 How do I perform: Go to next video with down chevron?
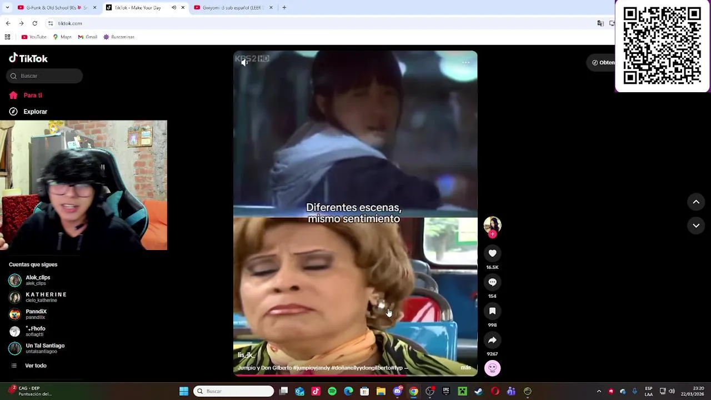696,226
